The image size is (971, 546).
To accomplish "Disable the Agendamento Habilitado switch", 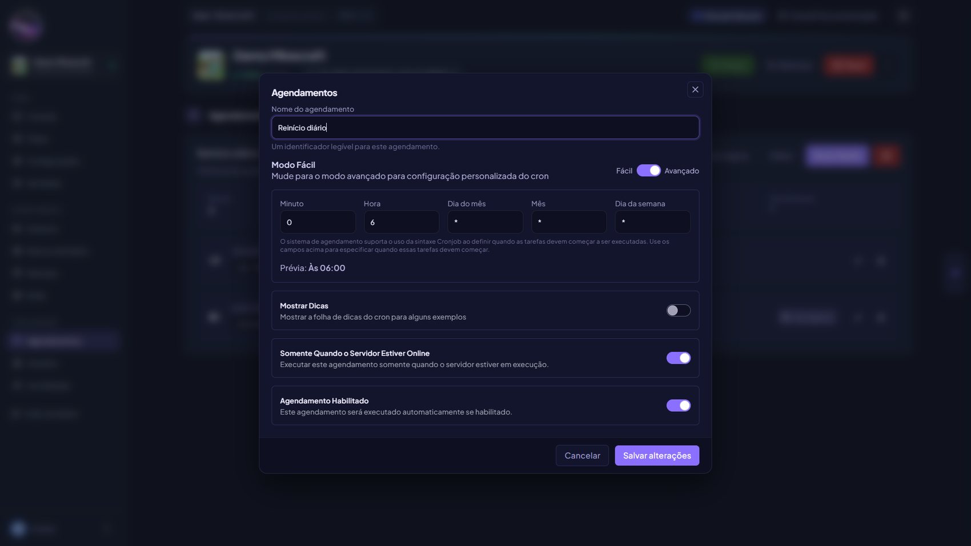I will (679, 406).
